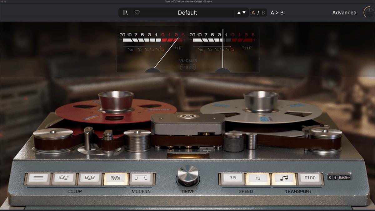
Task: Open the Default preset name menu
Action: click(x=187, y=13)
